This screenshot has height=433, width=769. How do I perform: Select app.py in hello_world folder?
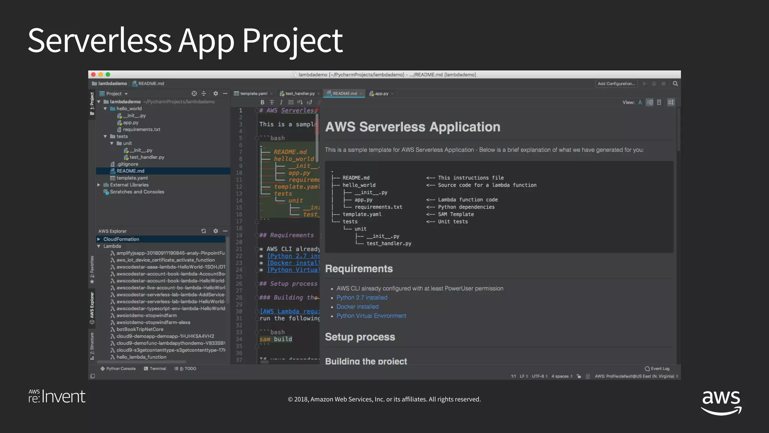[x=130, y=123]
